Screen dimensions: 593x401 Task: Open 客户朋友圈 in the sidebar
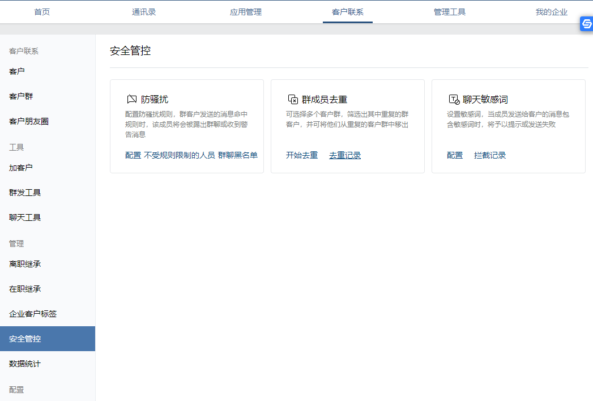29,121
